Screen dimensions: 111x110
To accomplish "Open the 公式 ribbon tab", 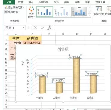I will point(56,2).
